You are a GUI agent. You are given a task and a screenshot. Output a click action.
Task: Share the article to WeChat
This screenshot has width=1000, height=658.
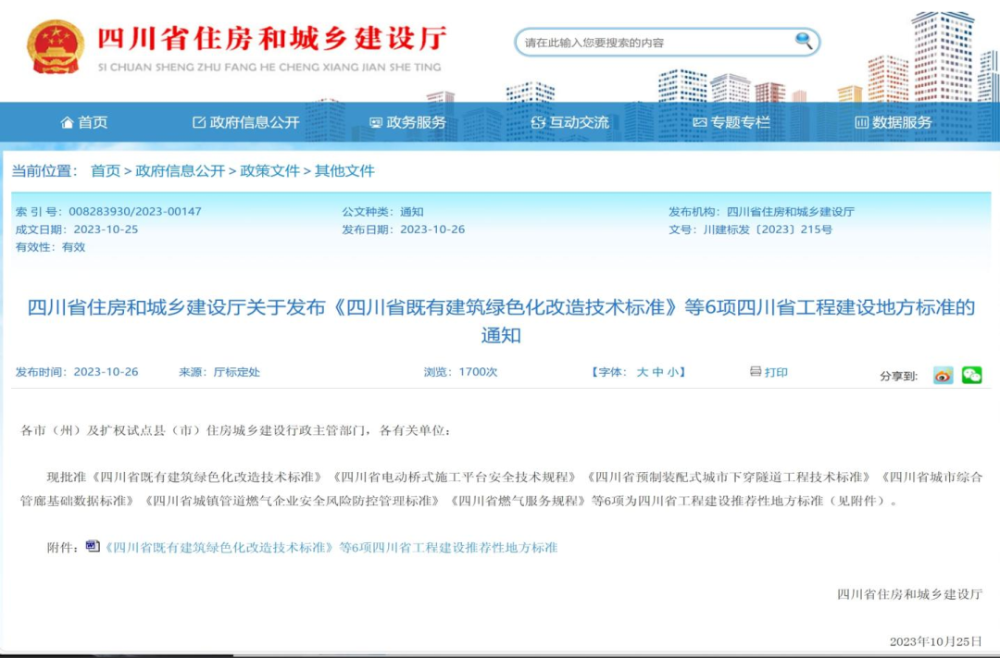click(970, 375)
